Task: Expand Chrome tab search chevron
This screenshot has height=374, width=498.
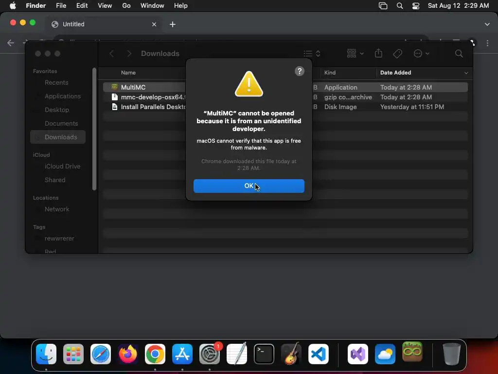Action: [487, 24]
